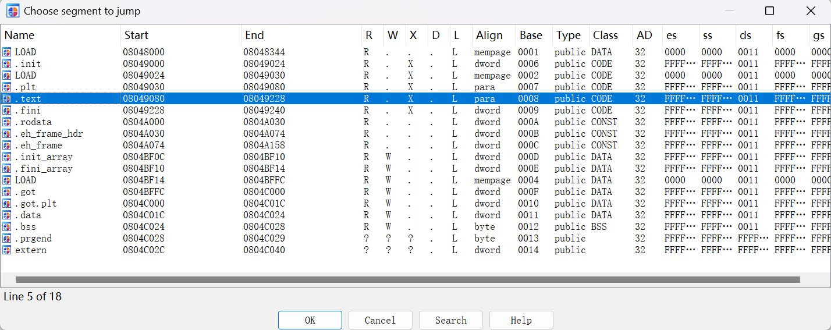Open Search in the segment dialog

pyautogui.click(x=450, y=320)
